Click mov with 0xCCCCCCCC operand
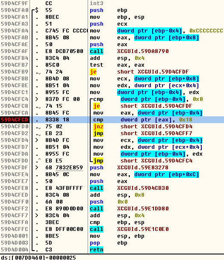The height and width of the screenshot is (260, 224). pos(156,31)
